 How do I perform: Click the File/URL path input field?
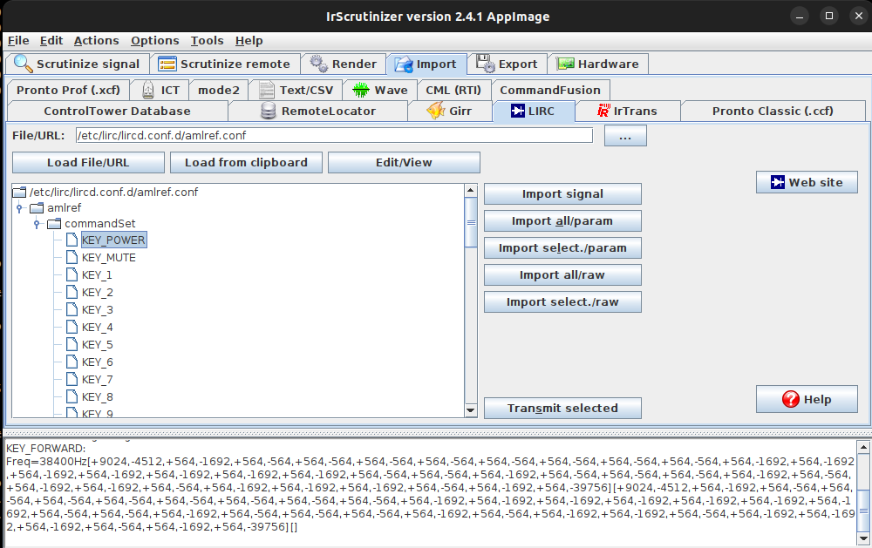tap(333, 136)
